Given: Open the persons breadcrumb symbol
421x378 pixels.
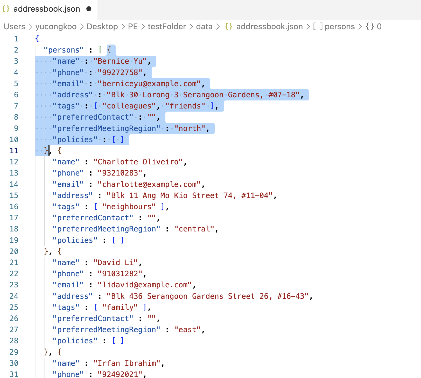Looking at the screenshot, I should point(340,27).
